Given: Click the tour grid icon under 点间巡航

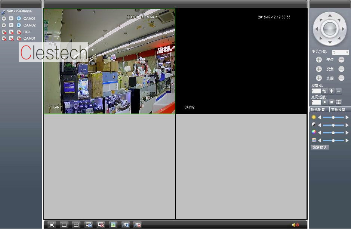Looking at the screenshot, I should 339,102.
